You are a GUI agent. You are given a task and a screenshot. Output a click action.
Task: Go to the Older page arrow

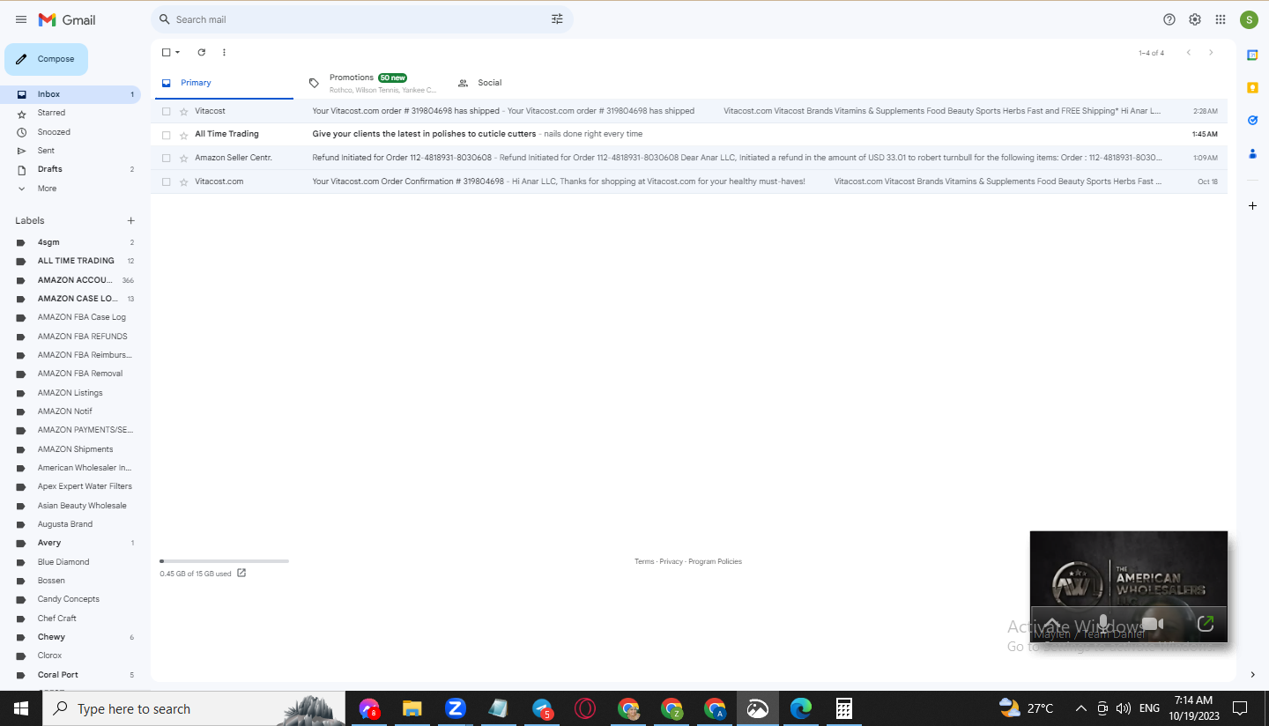pos(1211,53)
